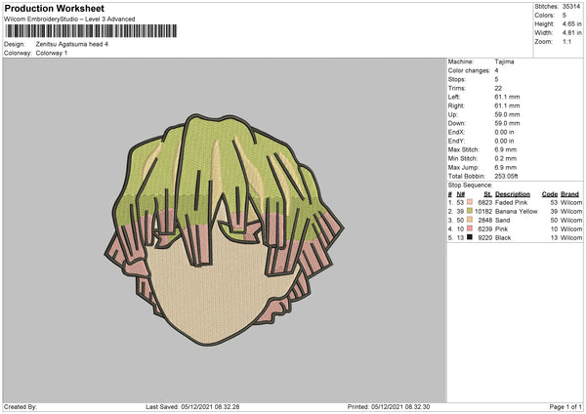Click the Brand column header
This screenshot has height=414, width=586.
tap(569, 194)
